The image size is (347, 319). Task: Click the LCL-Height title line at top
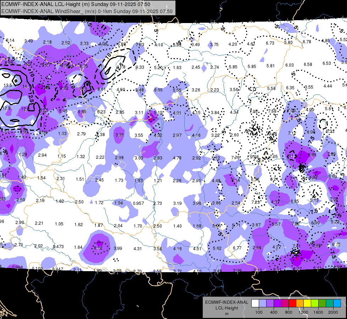pos(76,4)
